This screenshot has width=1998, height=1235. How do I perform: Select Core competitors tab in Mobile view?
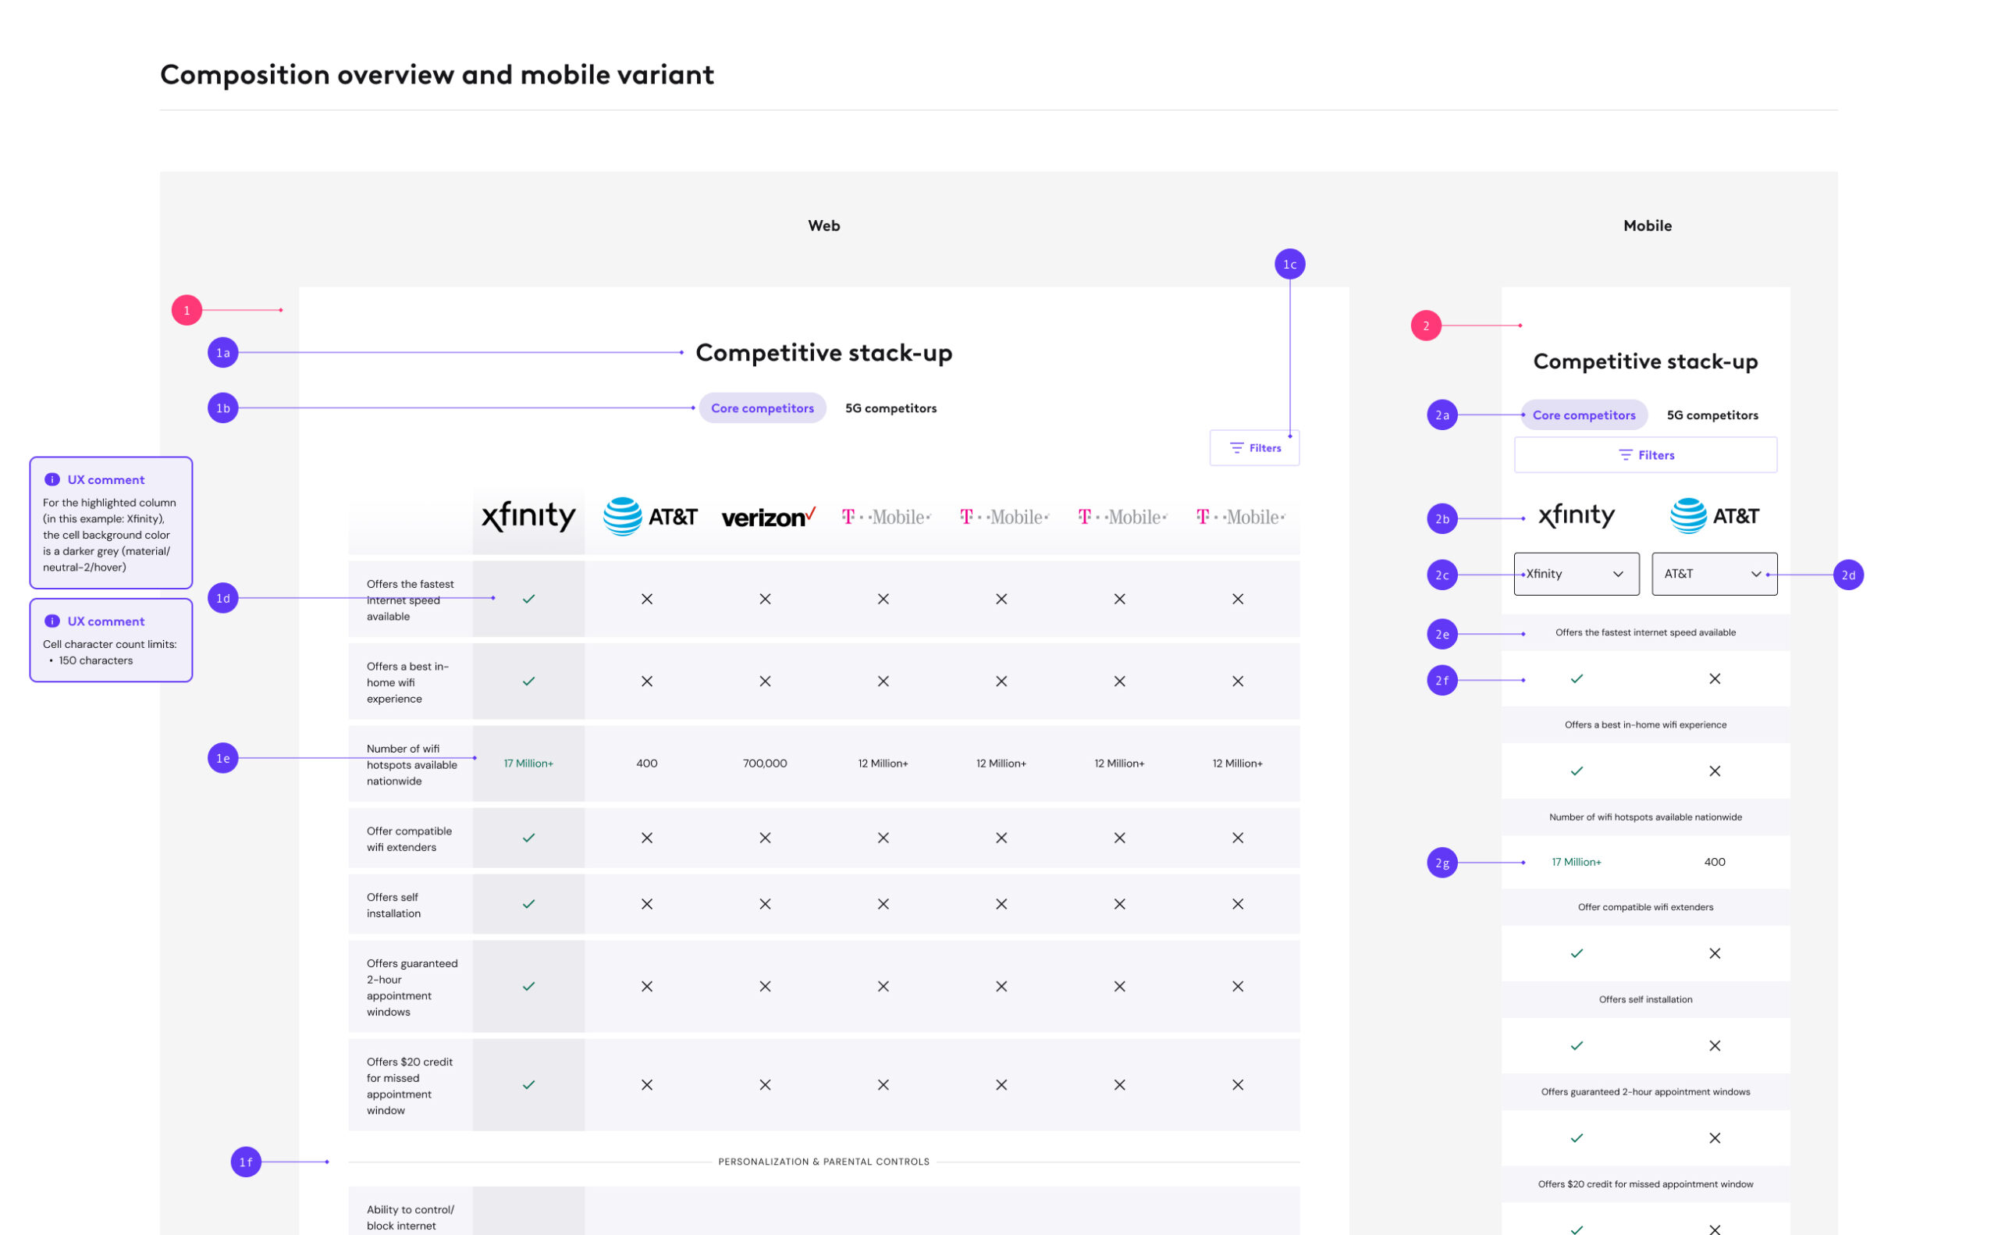click(x=1584, y=415)
